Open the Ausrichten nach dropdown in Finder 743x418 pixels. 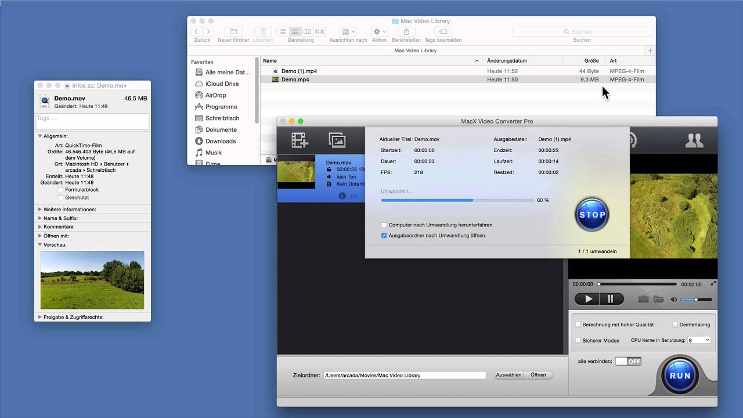(348, 31)
